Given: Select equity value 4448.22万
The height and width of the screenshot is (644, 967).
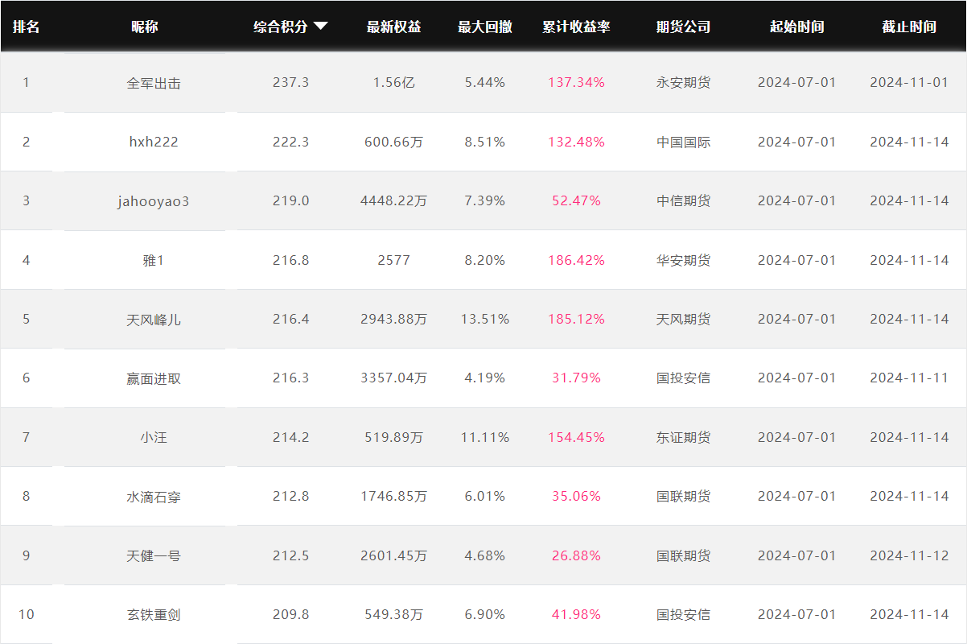Looking at the screenshot, I should click(394, 200).
